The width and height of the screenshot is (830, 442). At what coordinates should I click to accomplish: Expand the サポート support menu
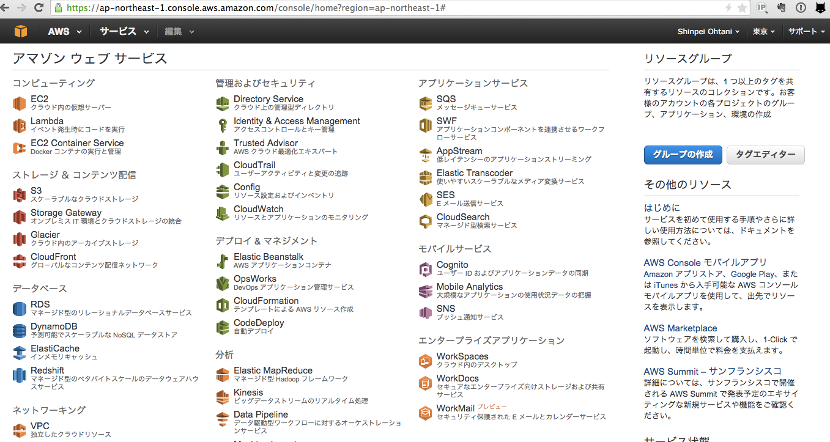806,31
